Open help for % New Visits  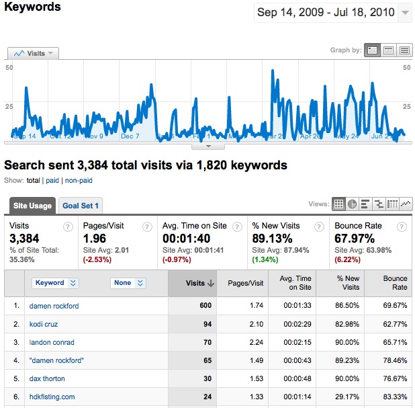[319, 227]
